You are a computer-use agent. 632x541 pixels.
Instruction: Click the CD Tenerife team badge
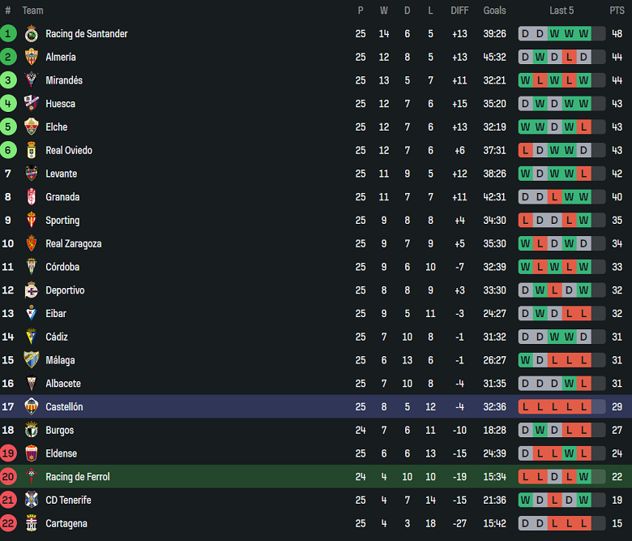32,500
